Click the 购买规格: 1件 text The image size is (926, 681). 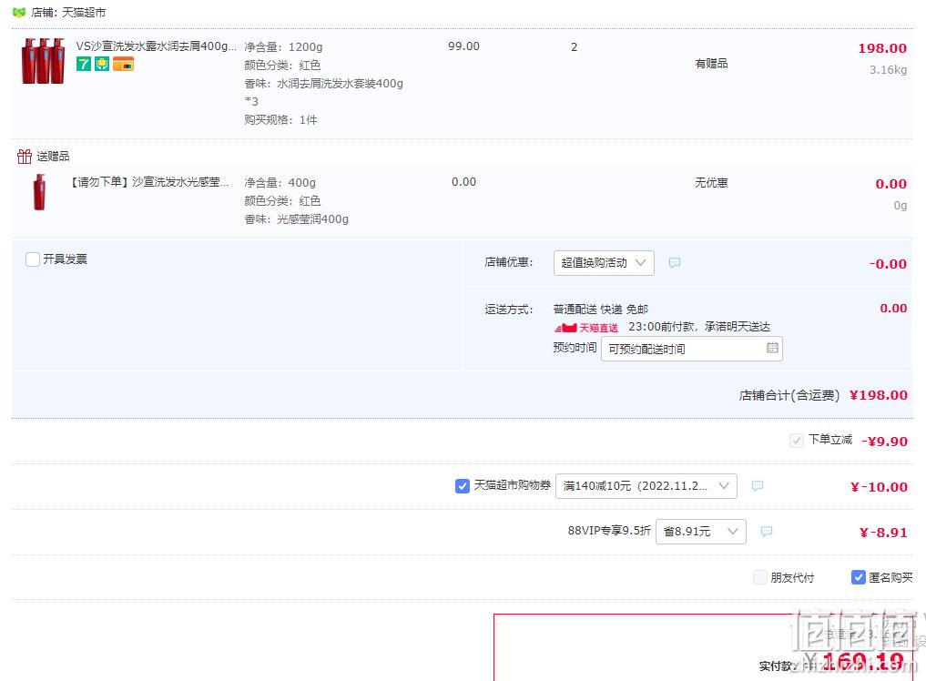click(x=280, y=120)
